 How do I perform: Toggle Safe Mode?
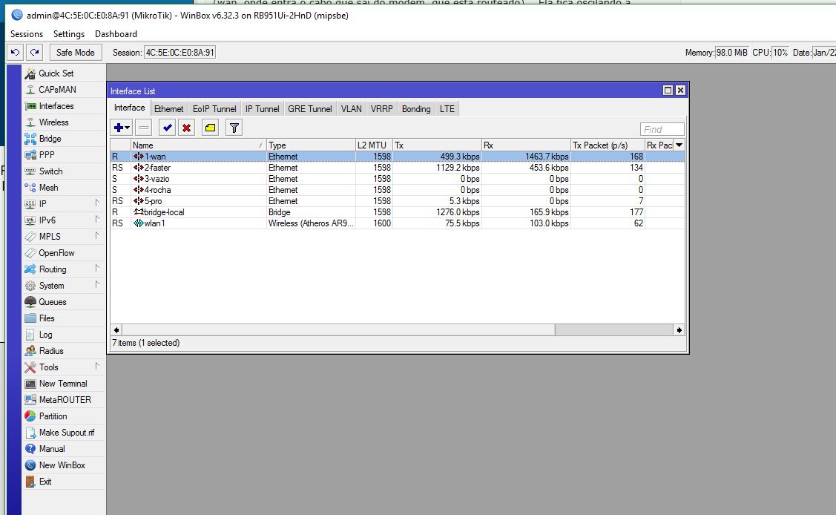[x=75, y=52]
